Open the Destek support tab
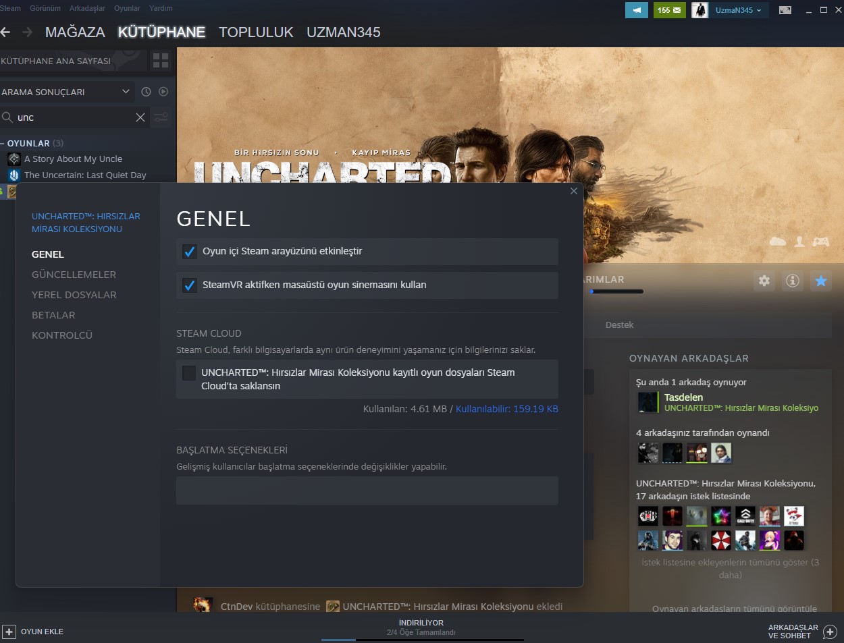Screen dimensions: 844x643 pyautogui.click(x=619, y=325)
